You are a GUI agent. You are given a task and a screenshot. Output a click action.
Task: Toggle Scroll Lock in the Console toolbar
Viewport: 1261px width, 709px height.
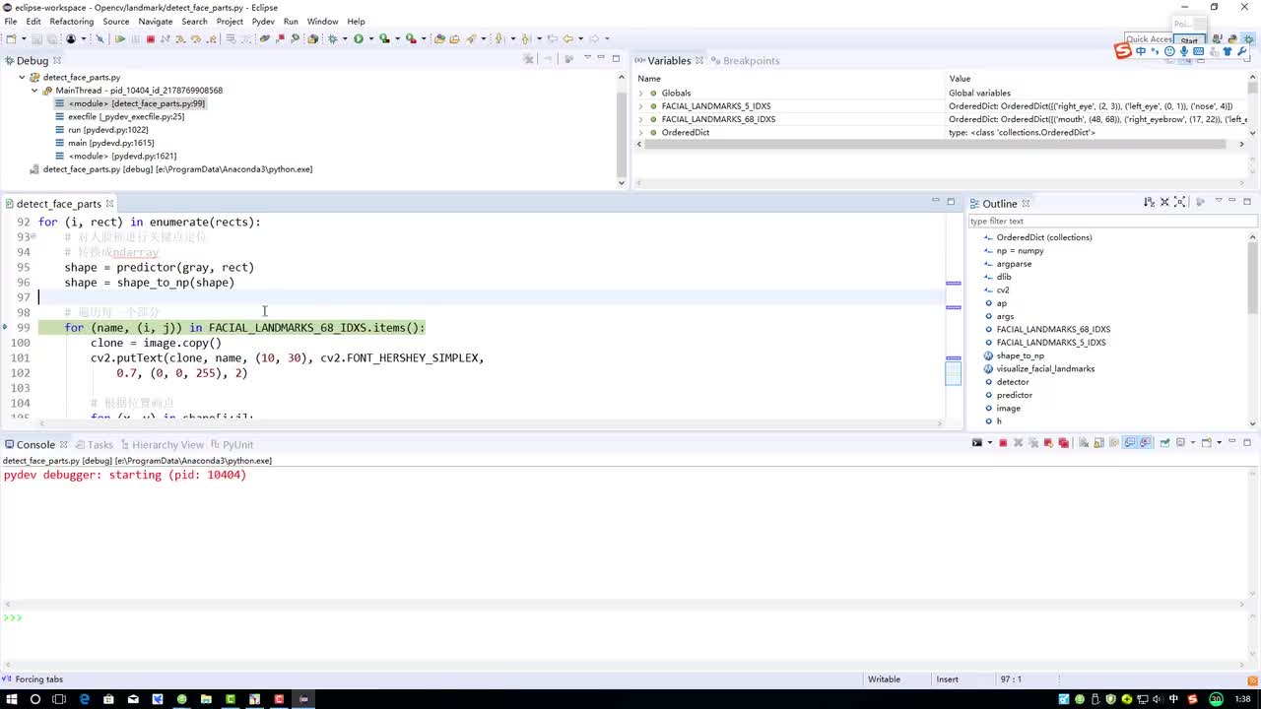[1097, 443]
